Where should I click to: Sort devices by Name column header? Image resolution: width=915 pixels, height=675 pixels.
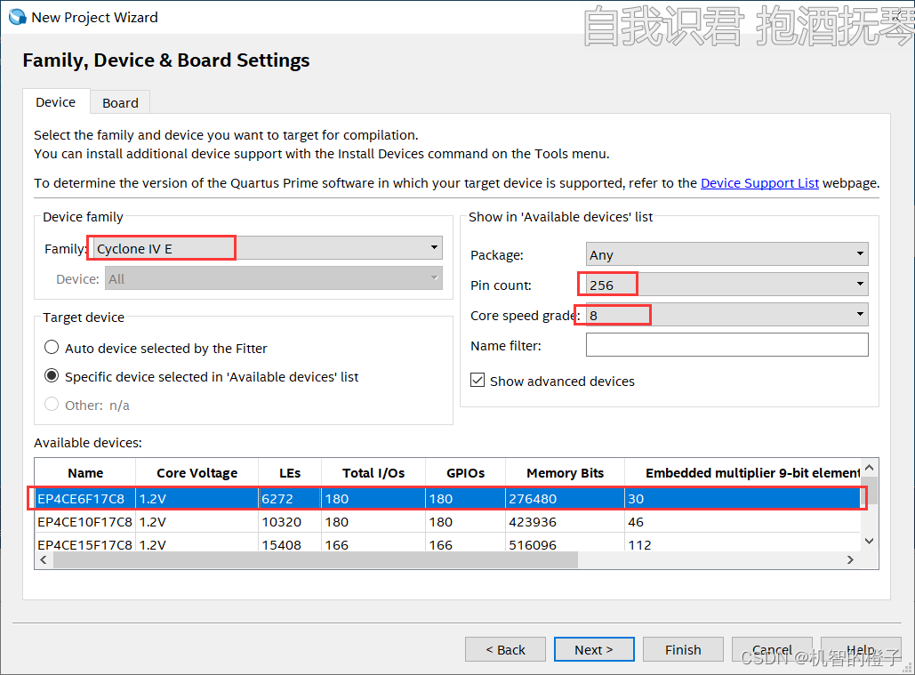[85, 473]
